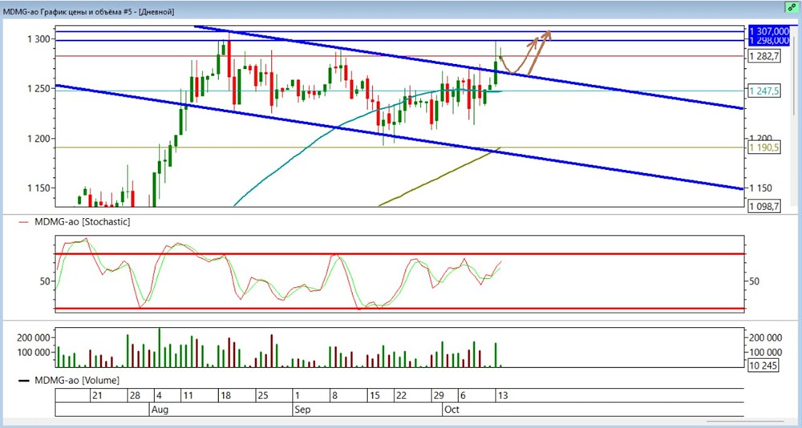Select the lower red stochastic level line

tap(399, 309)
